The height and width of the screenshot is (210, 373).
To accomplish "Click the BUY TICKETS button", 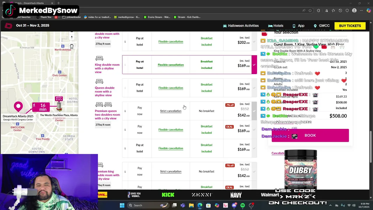I will click(350, 26).
